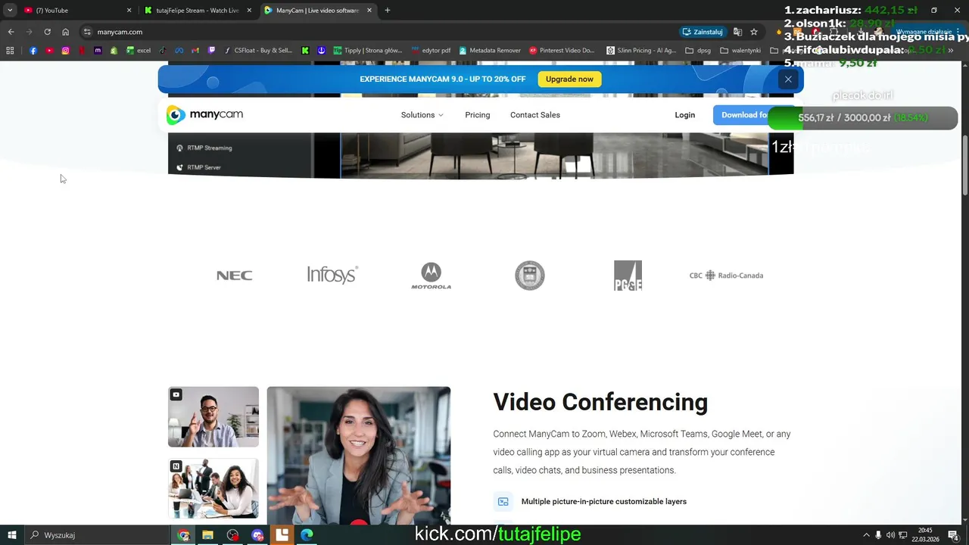The image size is (969, 545).
Task: Reload the current page
Action: click(x=47, y=32)
